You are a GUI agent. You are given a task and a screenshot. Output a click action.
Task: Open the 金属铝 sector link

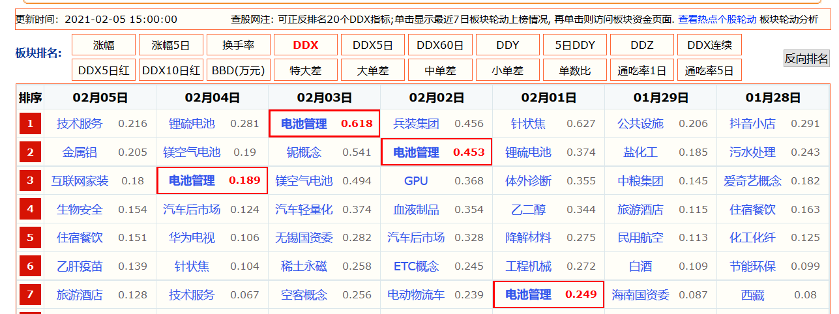click(x=80, y=152)
